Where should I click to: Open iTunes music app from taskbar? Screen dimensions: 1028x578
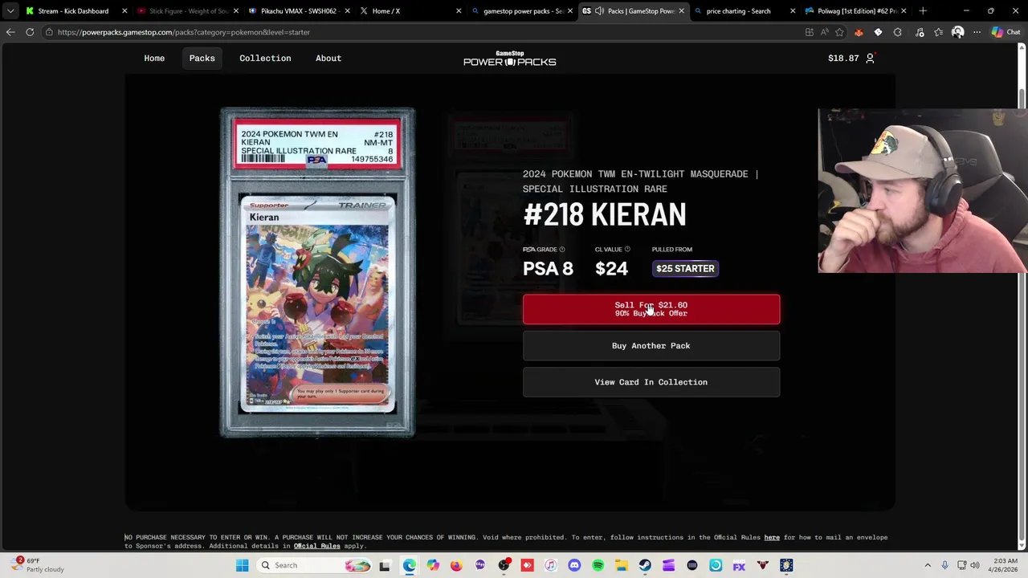[550, 565]
